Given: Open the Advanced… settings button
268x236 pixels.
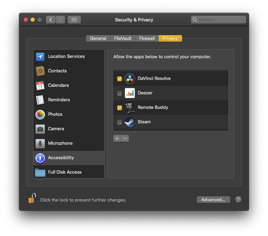Looking at the screenshot, I should point(213,200).
